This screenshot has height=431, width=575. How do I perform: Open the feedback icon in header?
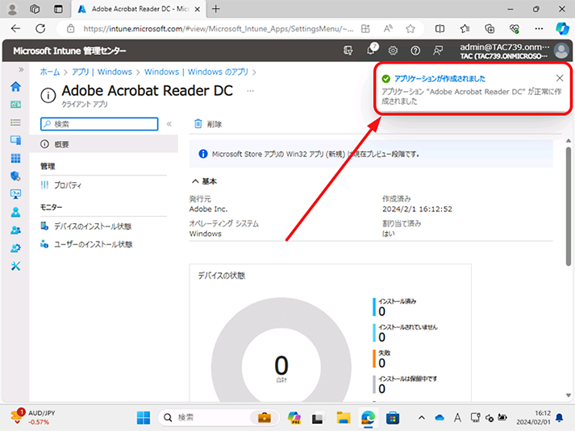[x=437, y=51]
